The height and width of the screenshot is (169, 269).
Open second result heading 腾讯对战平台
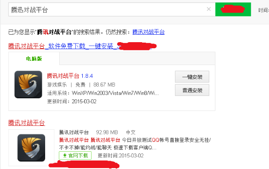pyautogui.click(x=27, y=123)
